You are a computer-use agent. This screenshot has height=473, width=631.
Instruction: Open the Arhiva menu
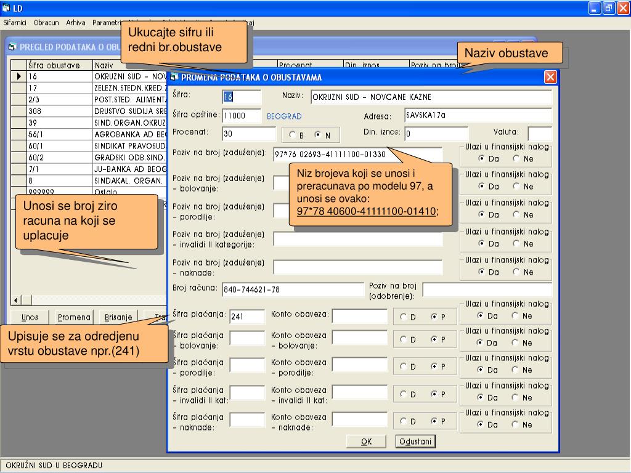click(x=76, y=23)
